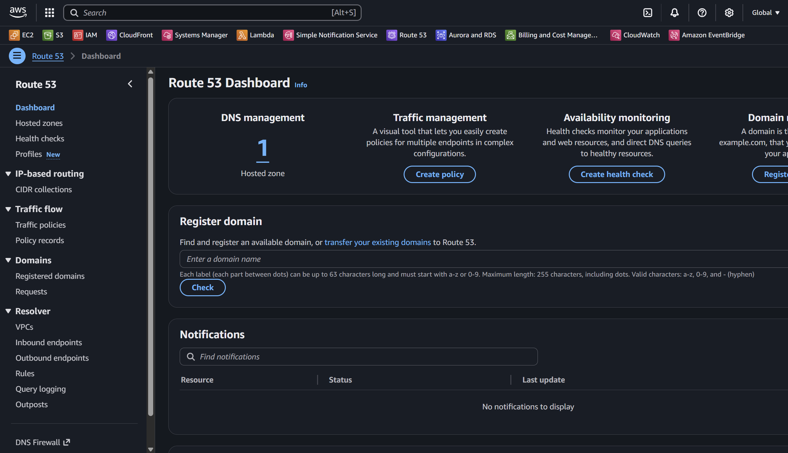Collapse the IP-based routing section
The image size is (788, 453).
click(8, 174)
